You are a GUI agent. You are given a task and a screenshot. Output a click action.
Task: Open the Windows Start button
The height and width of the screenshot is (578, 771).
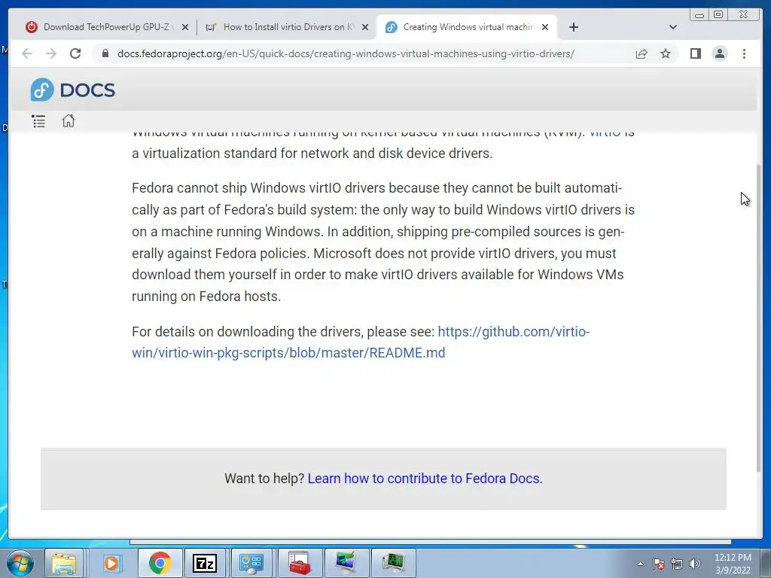(x=20, y=563)
